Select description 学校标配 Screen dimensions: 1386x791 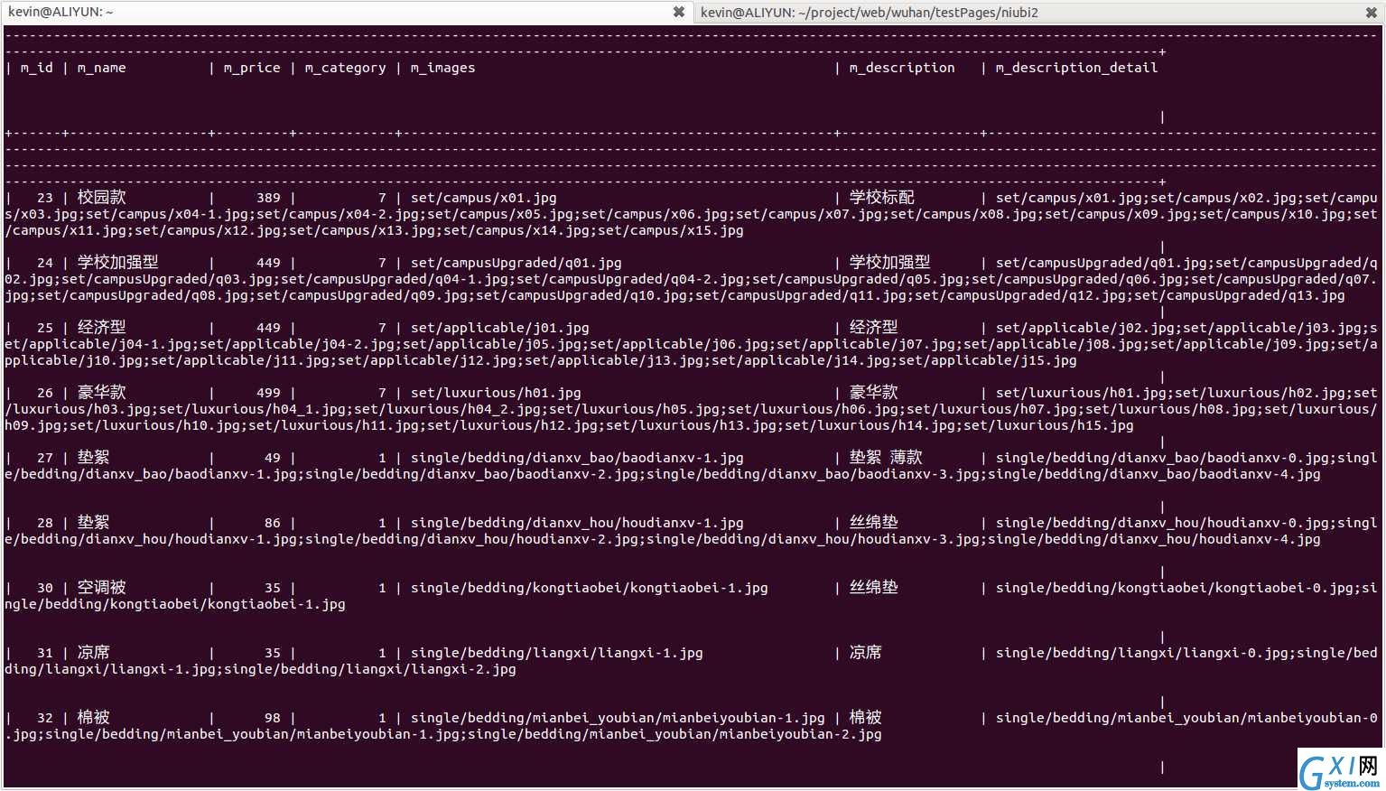tap(881, 197)
